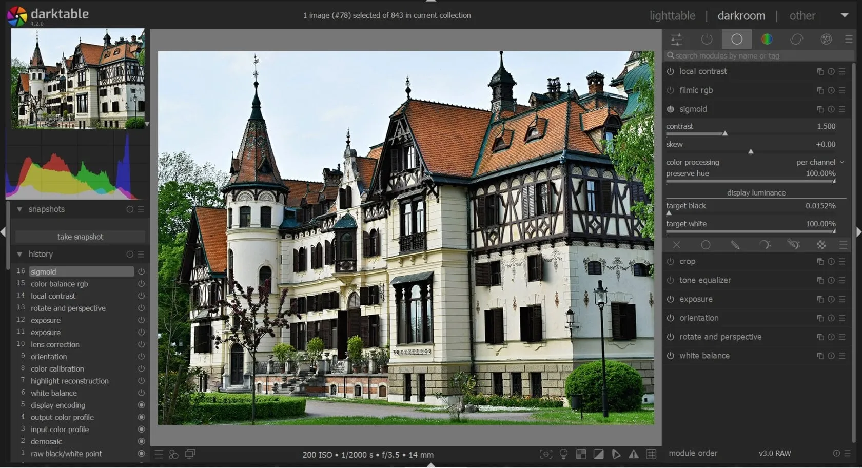Open the effects modules group
The width and height of the screenshot is (862, 468).
click(x=826, y=39)
